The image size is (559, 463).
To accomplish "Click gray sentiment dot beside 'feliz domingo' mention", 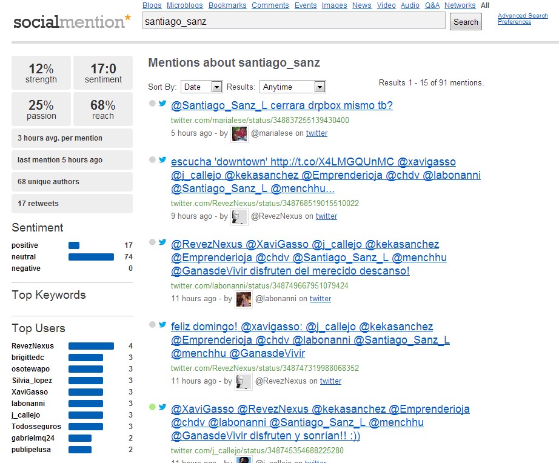I will coord(152,324).
